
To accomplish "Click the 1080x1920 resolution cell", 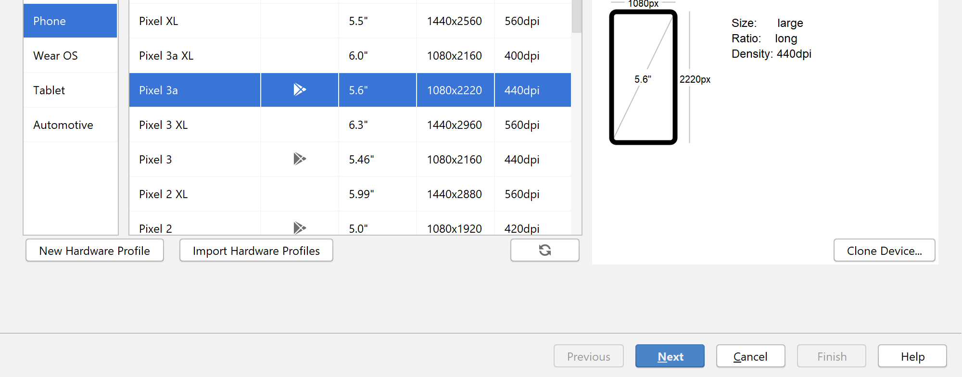I will coord(455,224).
